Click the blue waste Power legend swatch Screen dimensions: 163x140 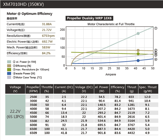pos(9,73)
